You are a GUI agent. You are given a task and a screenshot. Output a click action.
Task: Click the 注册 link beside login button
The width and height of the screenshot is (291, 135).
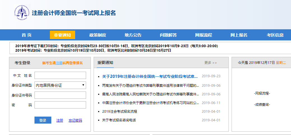click(60, 120)
